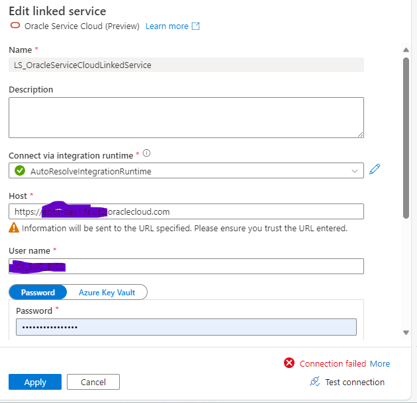
Task: Click the Name field LS_OracleServiceCloudLinkedService
Action: tap(186, 65)
